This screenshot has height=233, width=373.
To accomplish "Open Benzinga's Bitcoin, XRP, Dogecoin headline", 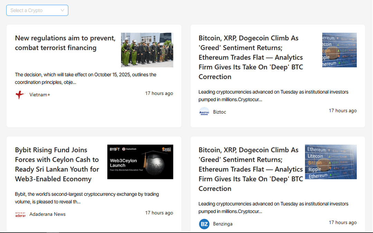I will click(x=250, y=169).
